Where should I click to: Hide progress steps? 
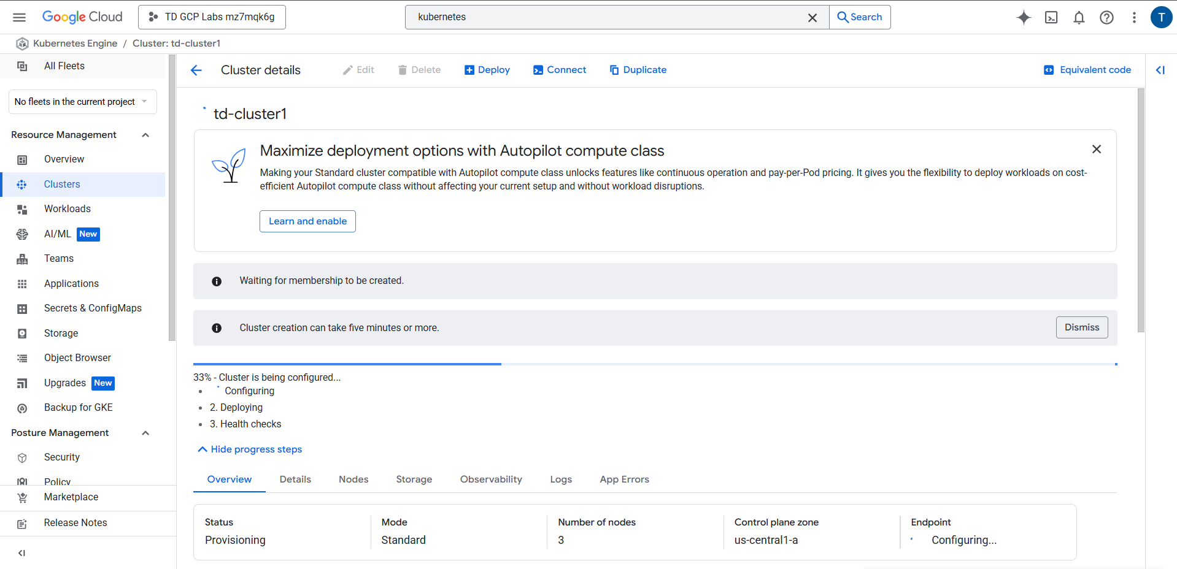(x=250, y=449)
